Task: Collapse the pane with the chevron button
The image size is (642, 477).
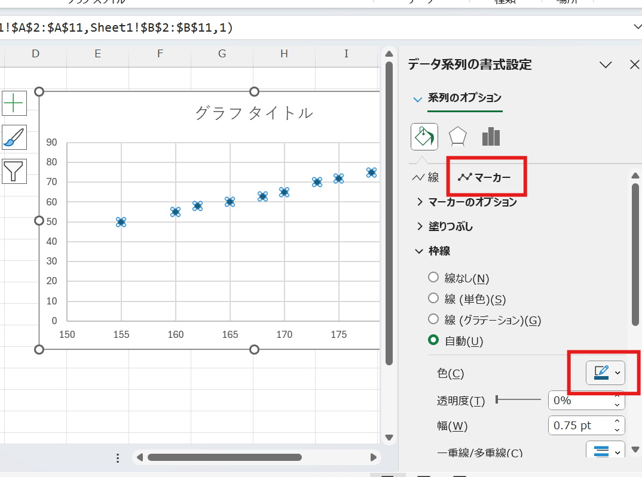Action: pos(606,64)
